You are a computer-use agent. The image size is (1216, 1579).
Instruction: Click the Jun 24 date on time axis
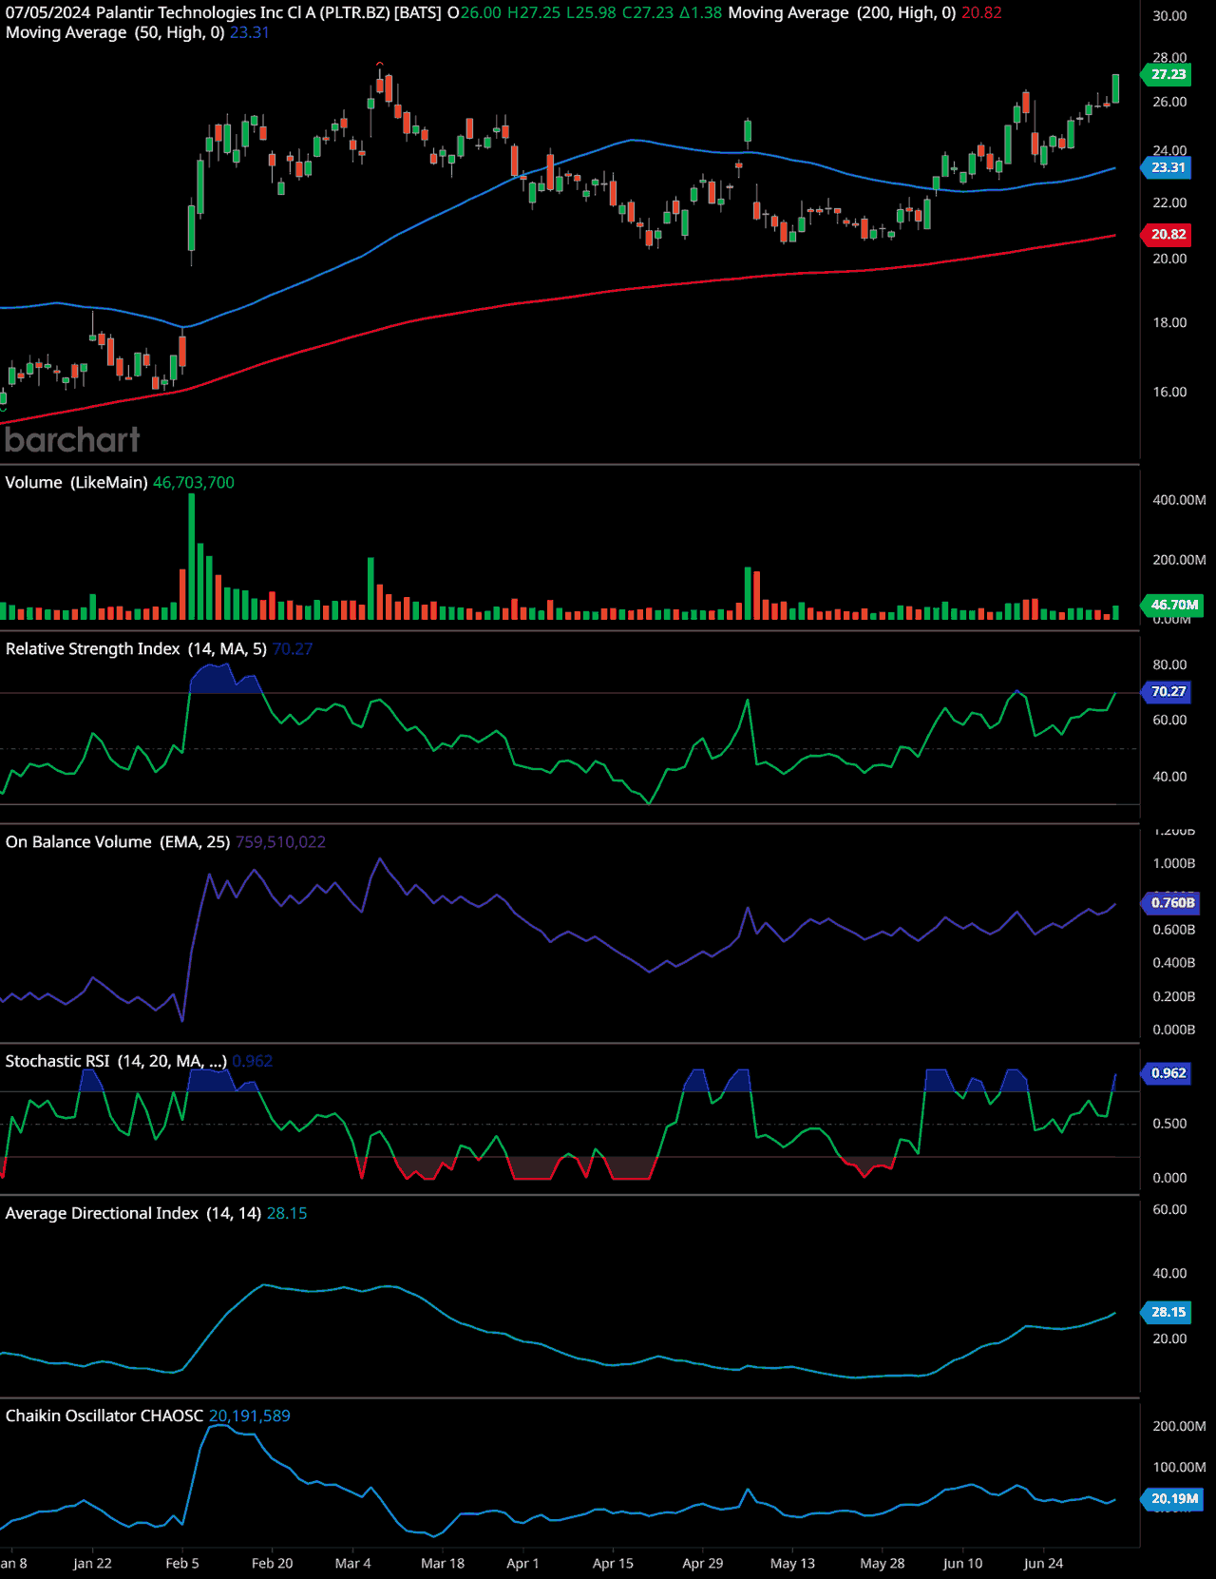click(x=1043, y=1563)
